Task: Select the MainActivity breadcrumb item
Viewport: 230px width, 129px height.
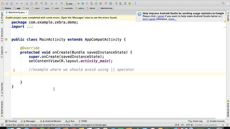Action: tap(105, 8)
